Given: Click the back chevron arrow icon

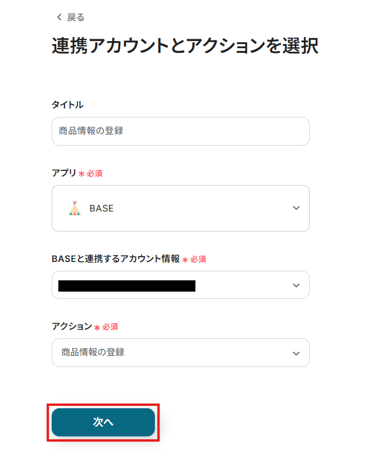Looking at the screenshot, I should tap(59, 18).
